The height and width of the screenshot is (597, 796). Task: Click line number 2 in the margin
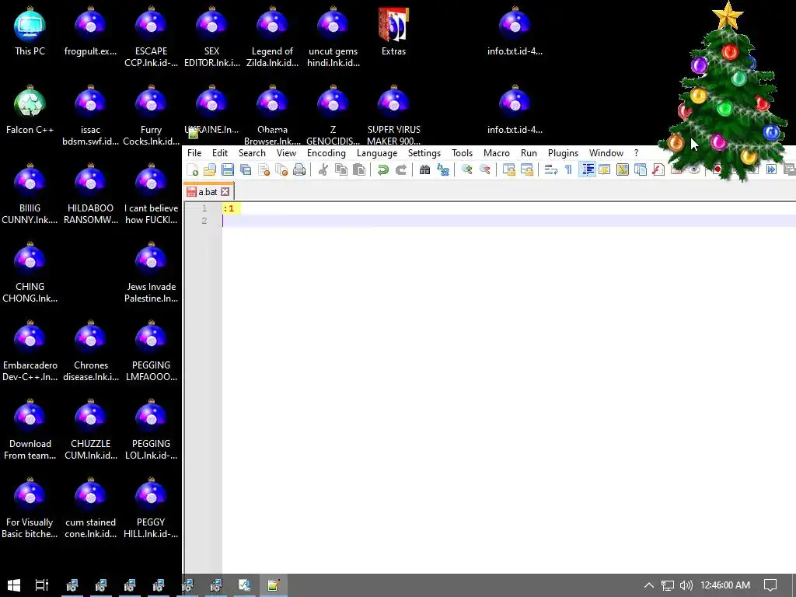[x=204, y=220]
